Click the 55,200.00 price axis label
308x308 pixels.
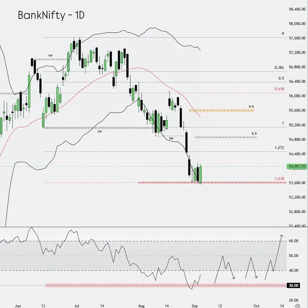pyautogui.click(x=297, y=125)
